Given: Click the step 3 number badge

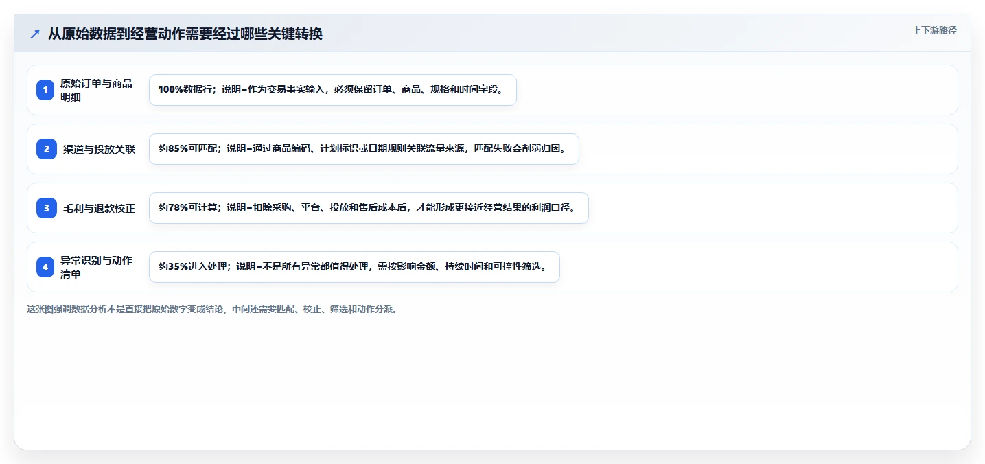Looking at the screenshot, I should point(46,208).
